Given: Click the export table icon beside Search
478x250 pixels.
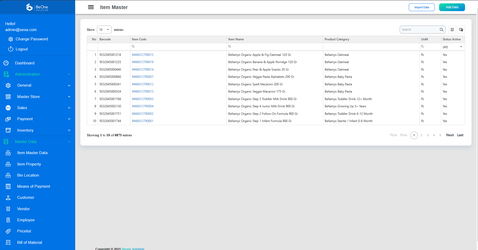Looking at the screenshot, I should click(x=452, y=30).
